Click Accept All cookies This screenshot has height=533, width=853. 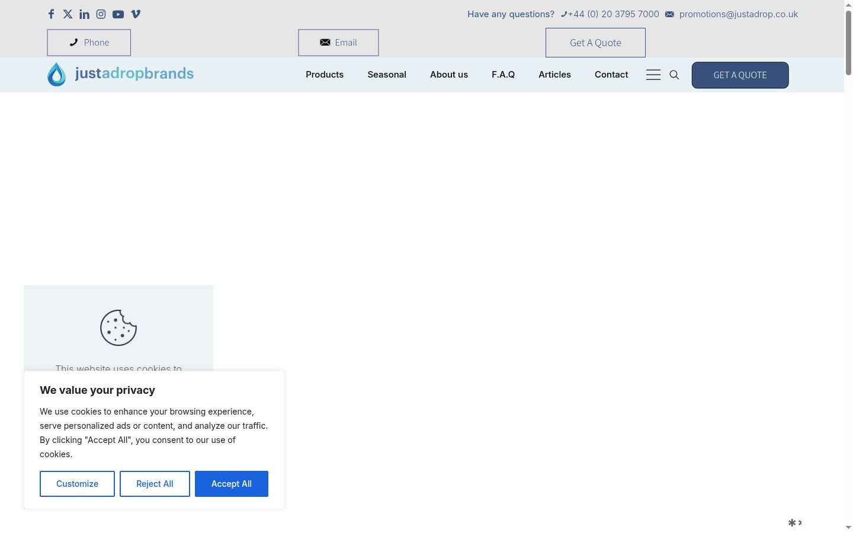click(232, 484)
